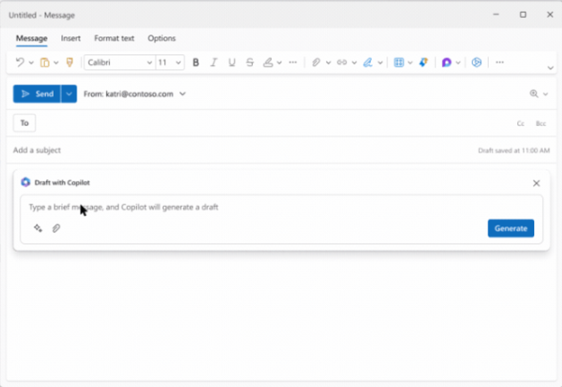
Task: Toggle underline formatting
Action: (x=231, y=63)
